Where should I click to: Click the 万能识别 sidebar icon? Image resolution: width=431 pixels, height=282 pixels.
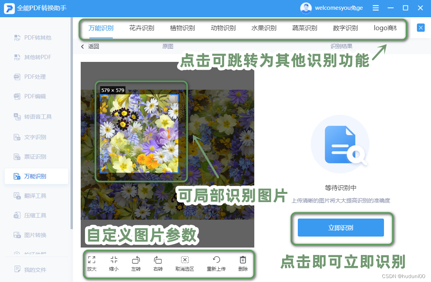click(17, 176)
